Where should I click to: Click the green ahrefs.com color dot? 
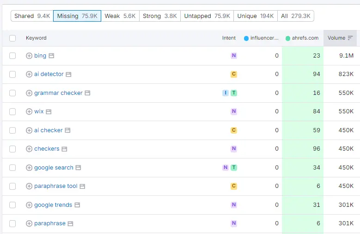[x=288, y=38]
